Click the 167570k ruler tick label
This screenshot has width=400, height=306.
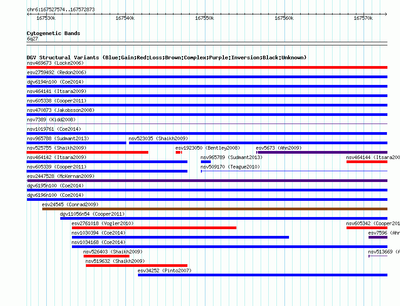pos(363,18)
